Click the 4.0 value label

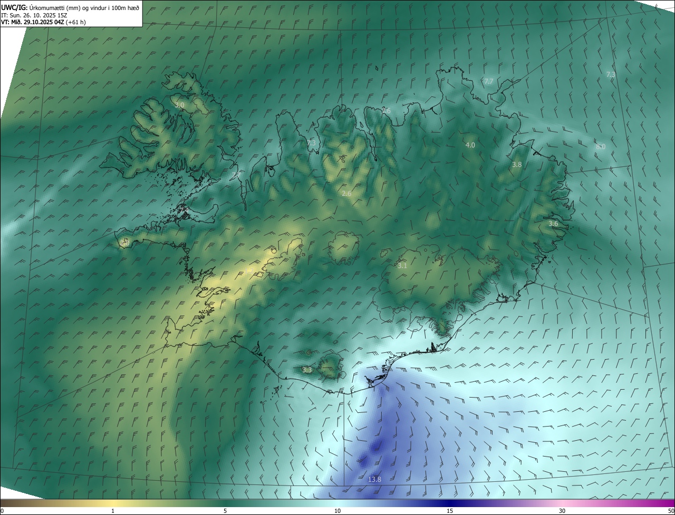(x=470, y=145)
